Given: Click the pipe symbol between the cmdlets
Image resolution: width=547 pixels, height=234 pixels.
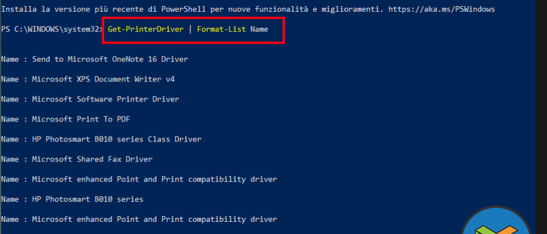Looking at the screenshot, I should (x=190, y=29).
